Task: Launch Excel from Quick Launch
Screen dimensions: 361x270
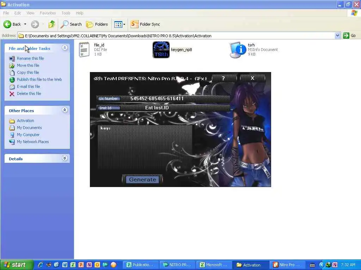Action: point(73,265)
